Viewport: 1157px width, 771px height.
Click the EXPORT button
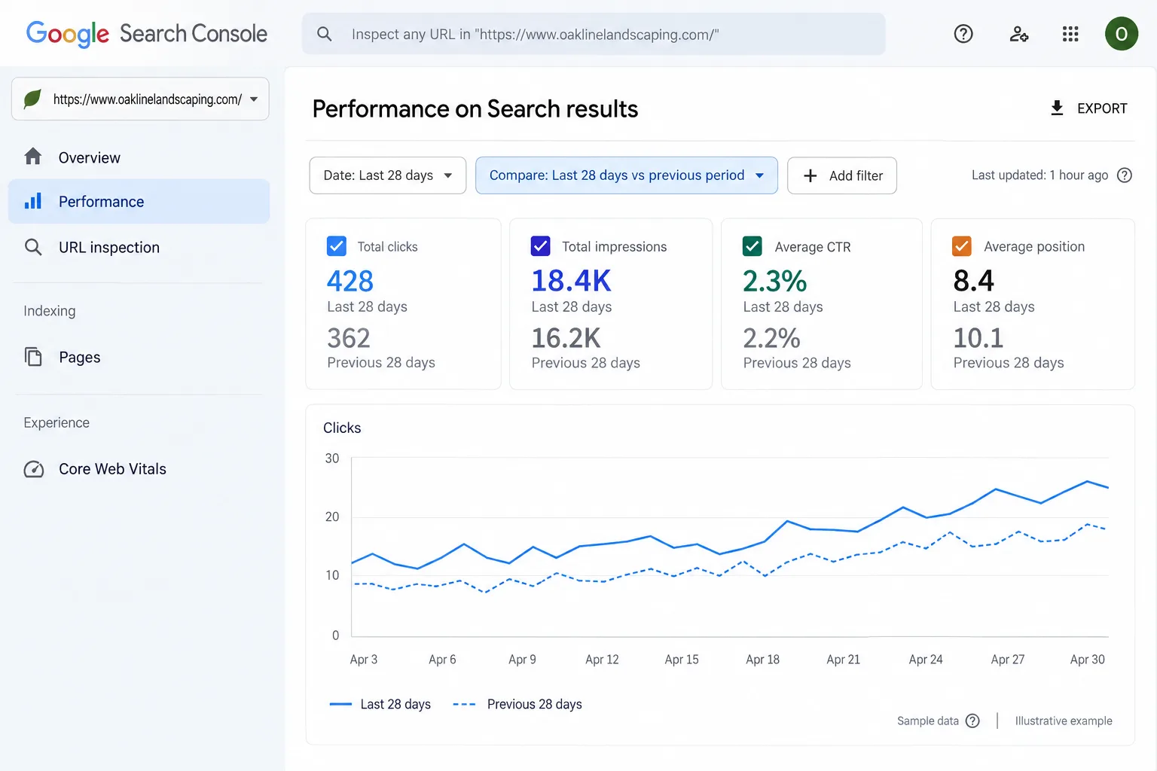(1089, 108)
